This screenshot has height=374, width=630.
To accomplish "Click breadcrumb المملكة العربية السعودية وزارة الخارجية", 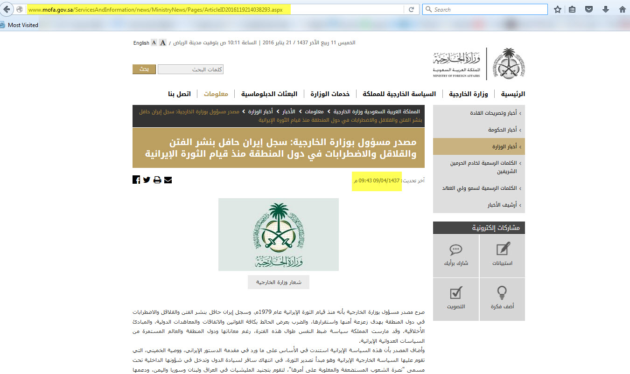I will point(377,112).
